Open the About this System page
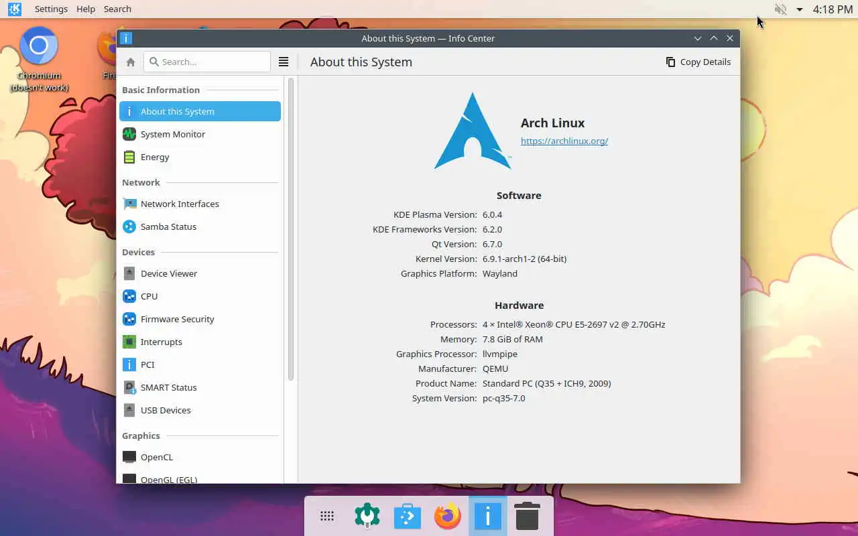Screen dimensions: 858x536 click(200, 111)
